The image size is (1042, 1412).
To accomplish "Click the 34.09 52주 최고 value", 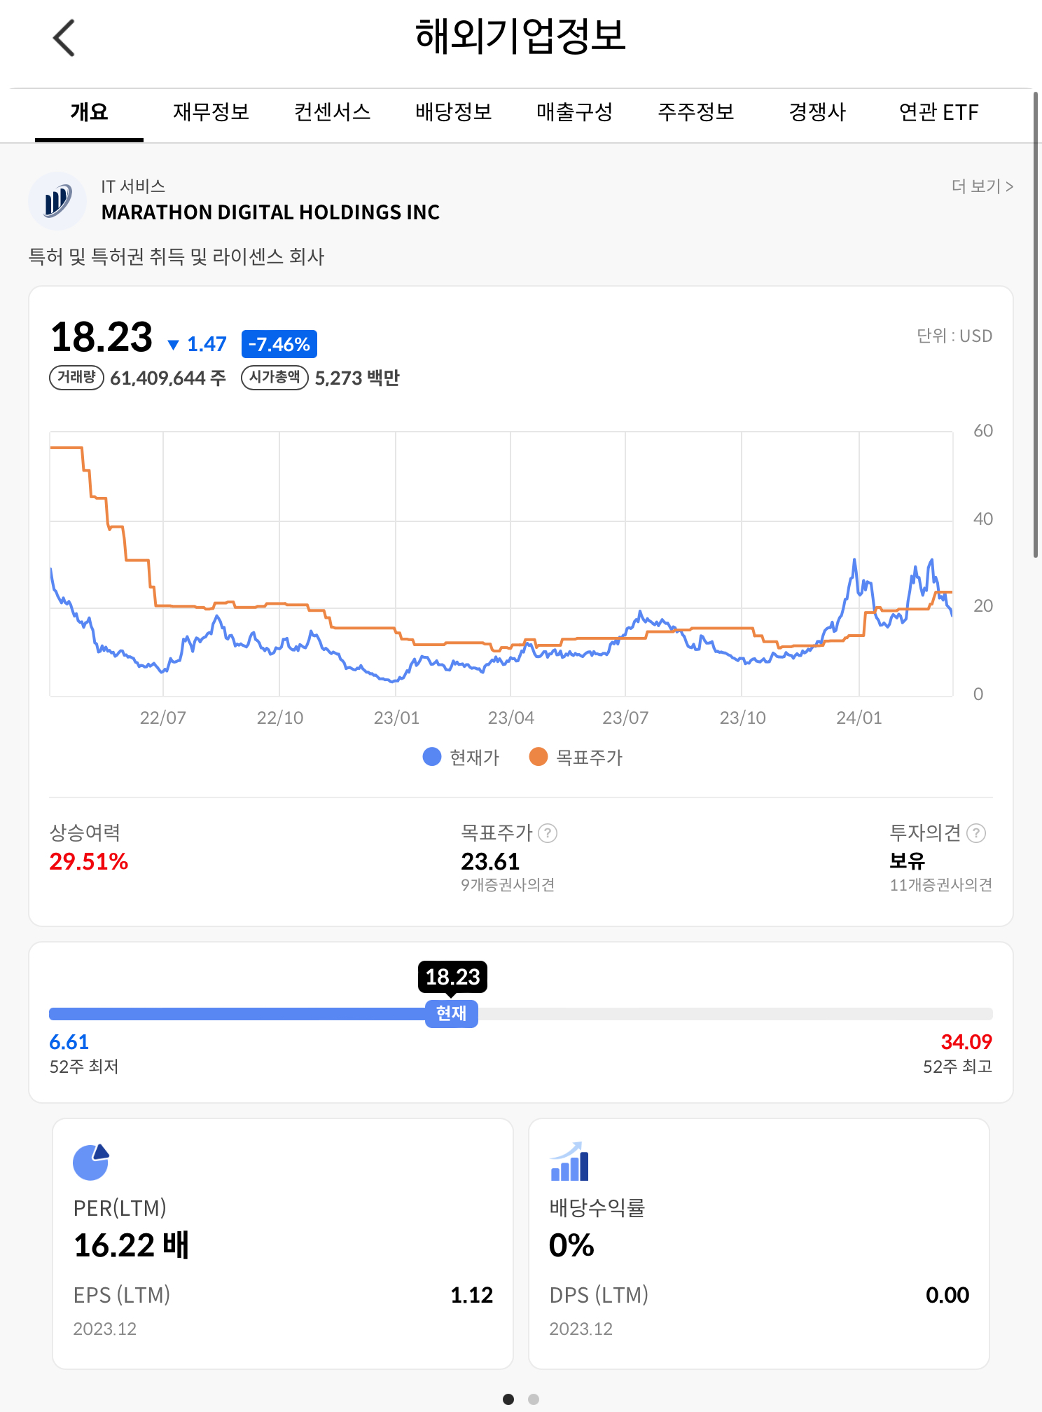I will coord(966,1042).
